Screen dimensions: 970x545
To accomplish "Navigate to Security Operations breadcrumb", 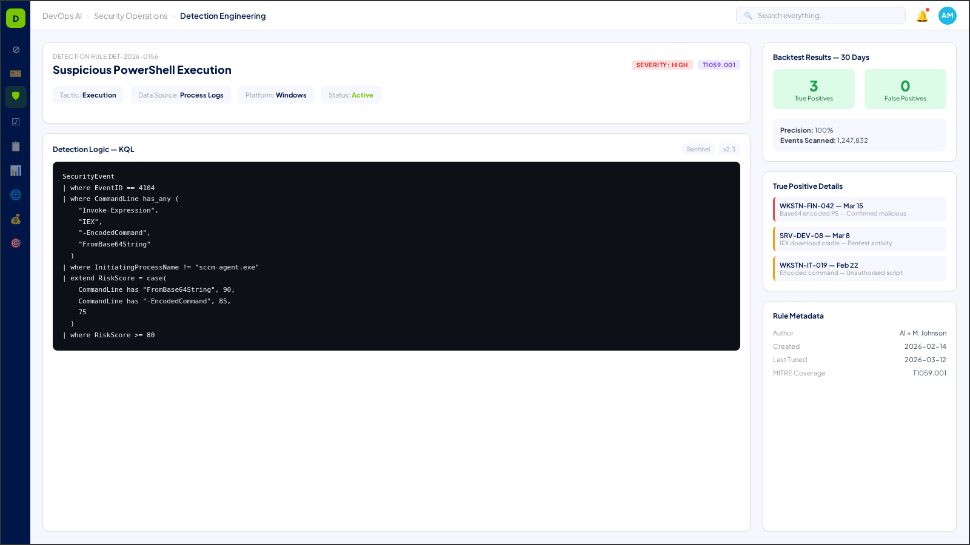I will pyautogui.click(x=131, y=16).
